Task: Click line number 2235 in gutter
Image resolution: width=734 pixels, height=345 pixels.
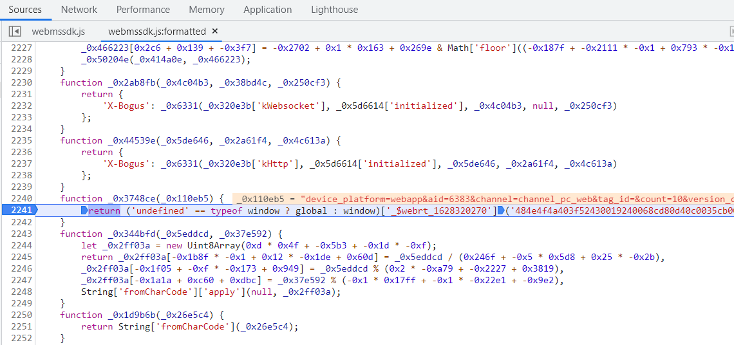Action: (20, 140)
